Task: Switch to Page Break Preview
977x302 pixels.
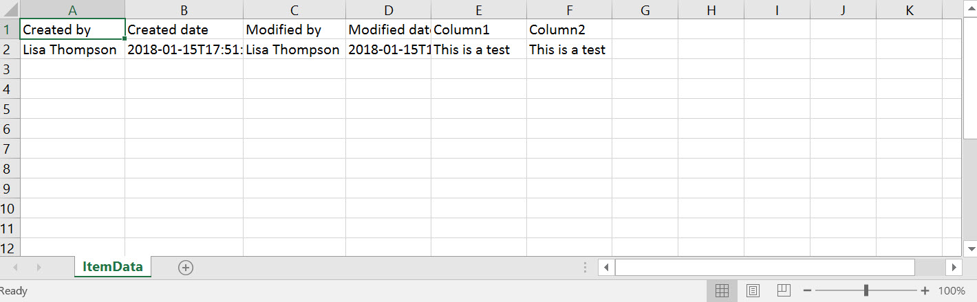Action: (x=784, y=291)
